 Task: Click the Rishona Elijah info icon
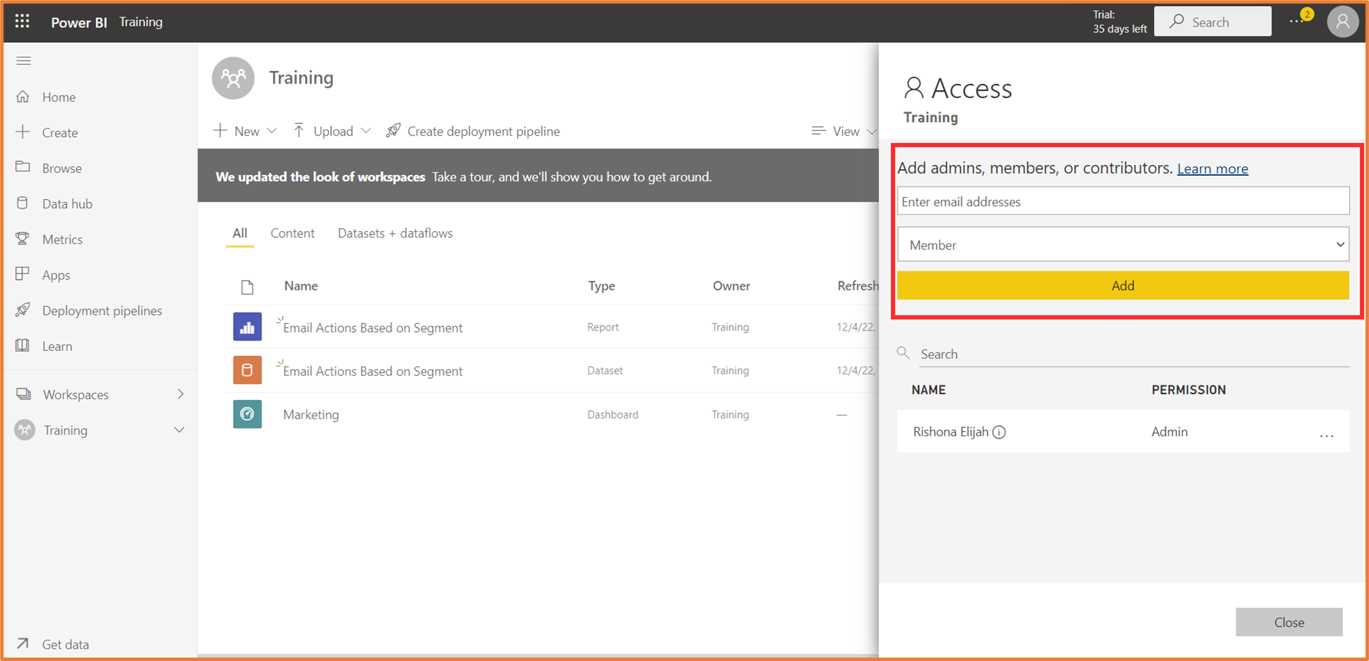coord(999,431)
